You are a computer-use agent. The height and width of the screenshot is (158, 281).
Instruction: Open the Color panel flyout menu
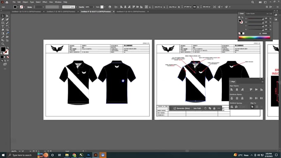coord(271,14)
